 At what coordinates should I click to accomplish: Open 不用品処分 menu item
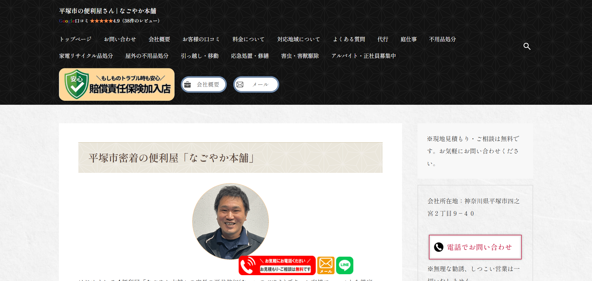(x=442, y=39)
